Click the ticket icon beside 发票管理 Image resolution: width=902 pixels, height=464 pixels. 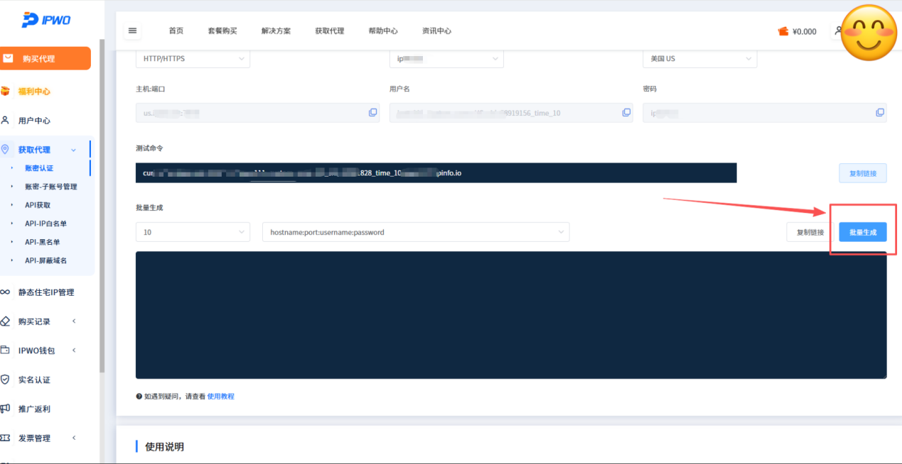6,438
